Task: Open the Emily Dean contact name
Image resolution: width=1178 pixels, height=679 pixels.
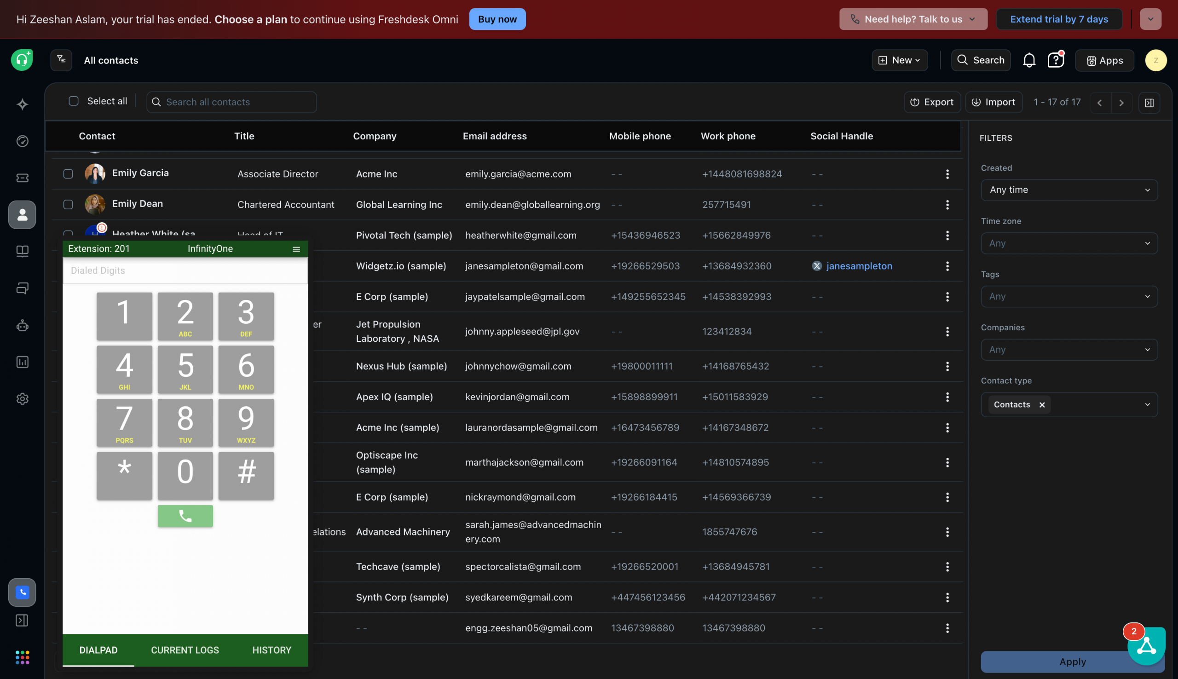Action: pos(138,204)
